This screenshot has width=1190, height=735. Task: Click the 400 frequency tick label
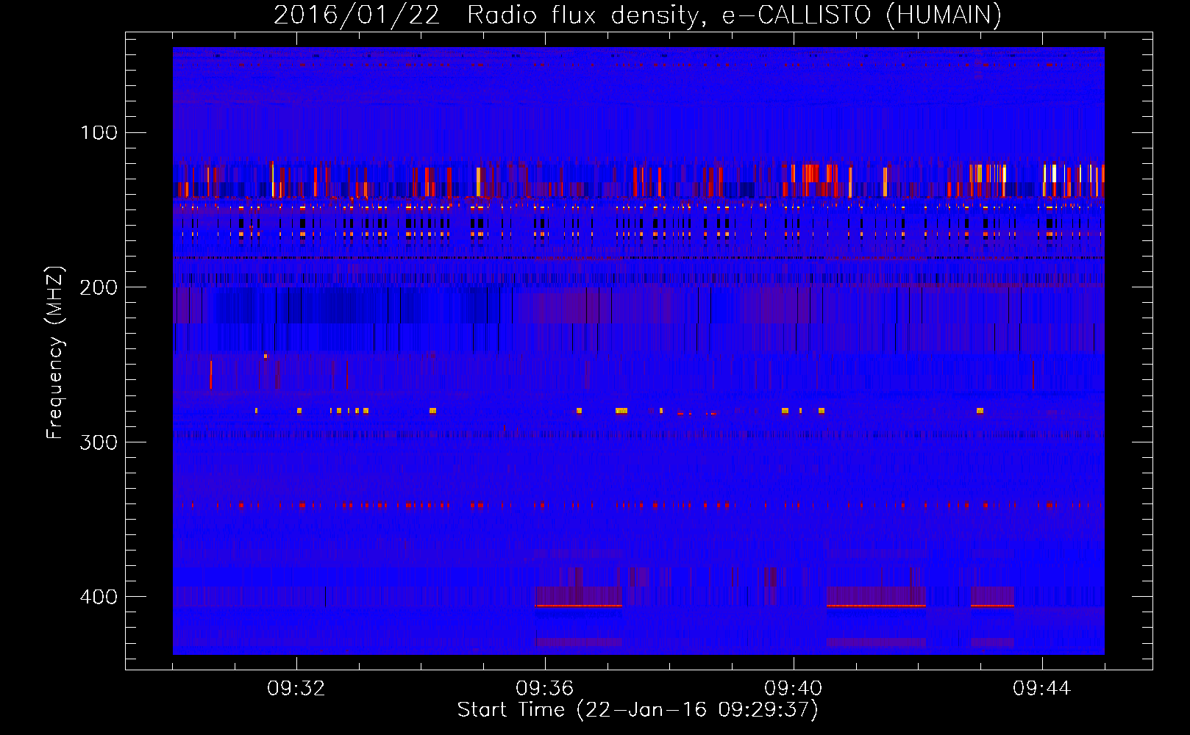[x=99, y=597]
